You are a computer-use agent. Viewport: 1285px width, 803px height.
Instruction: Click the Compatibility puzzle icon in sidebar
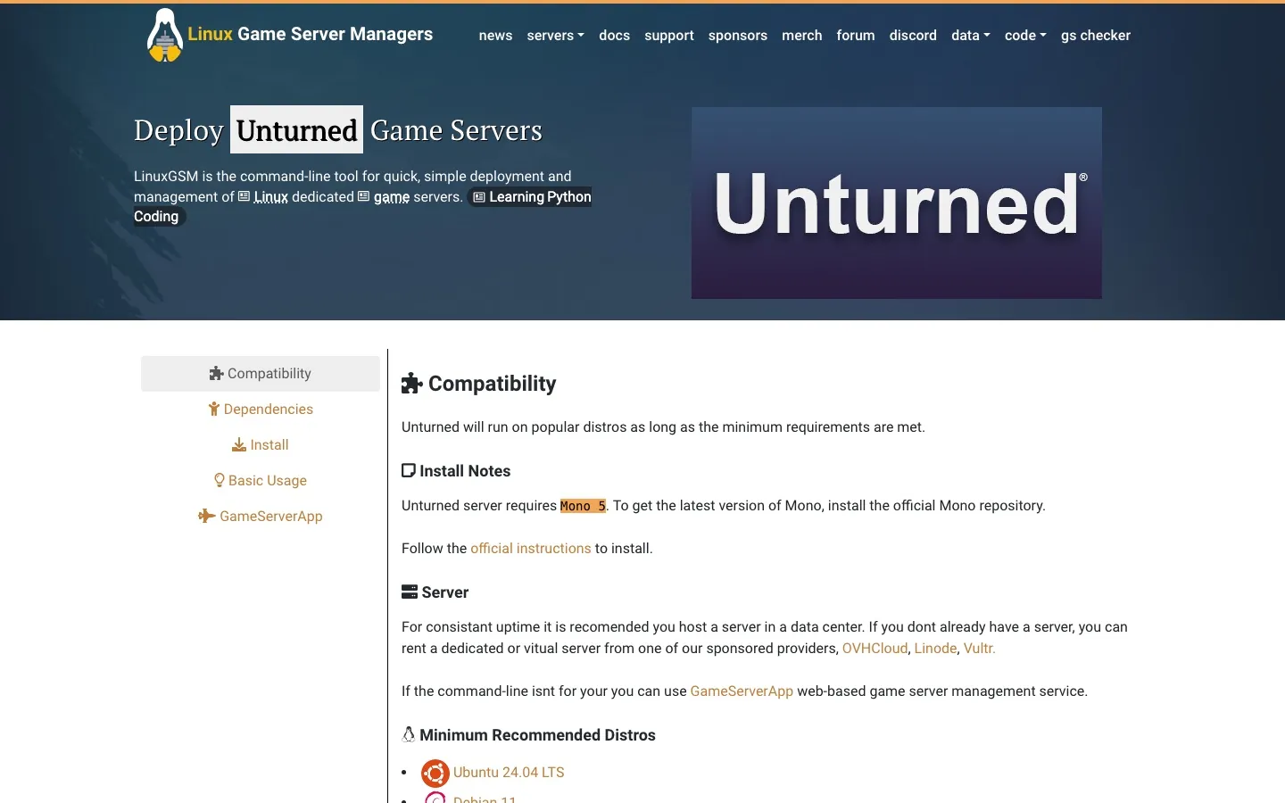point(216,374)
